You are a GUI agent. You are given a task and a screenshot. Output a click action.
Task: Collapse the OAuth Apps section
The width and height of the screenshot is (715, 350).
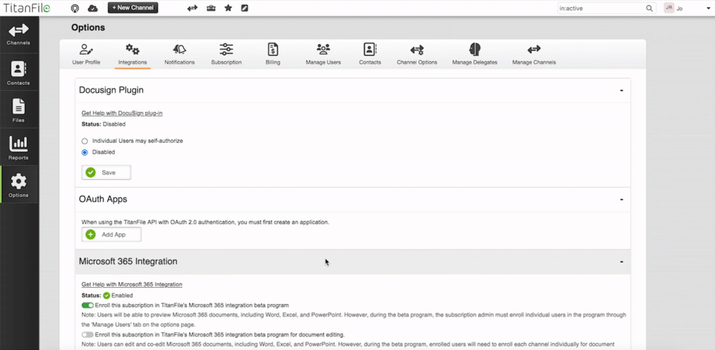click(621, 199)
